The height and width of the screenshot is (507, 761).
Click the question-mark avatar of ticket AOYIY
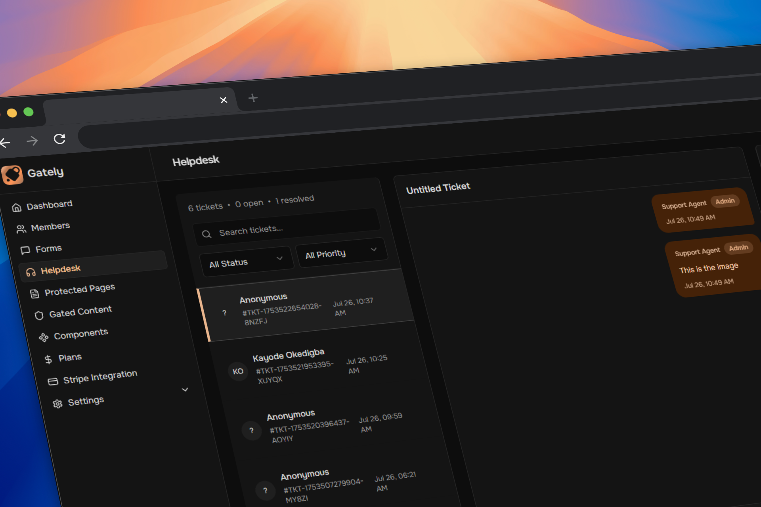tap(251, 430)
